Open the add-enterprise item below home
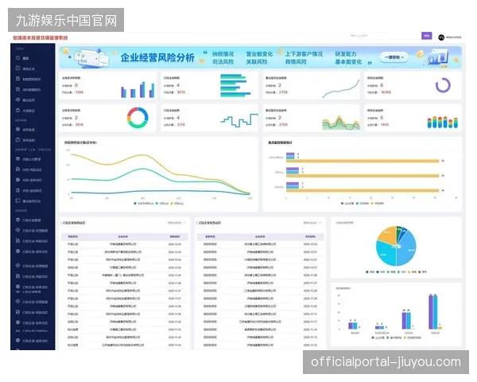Viewport: 477px width, 382px height. (x=25, y=68)
